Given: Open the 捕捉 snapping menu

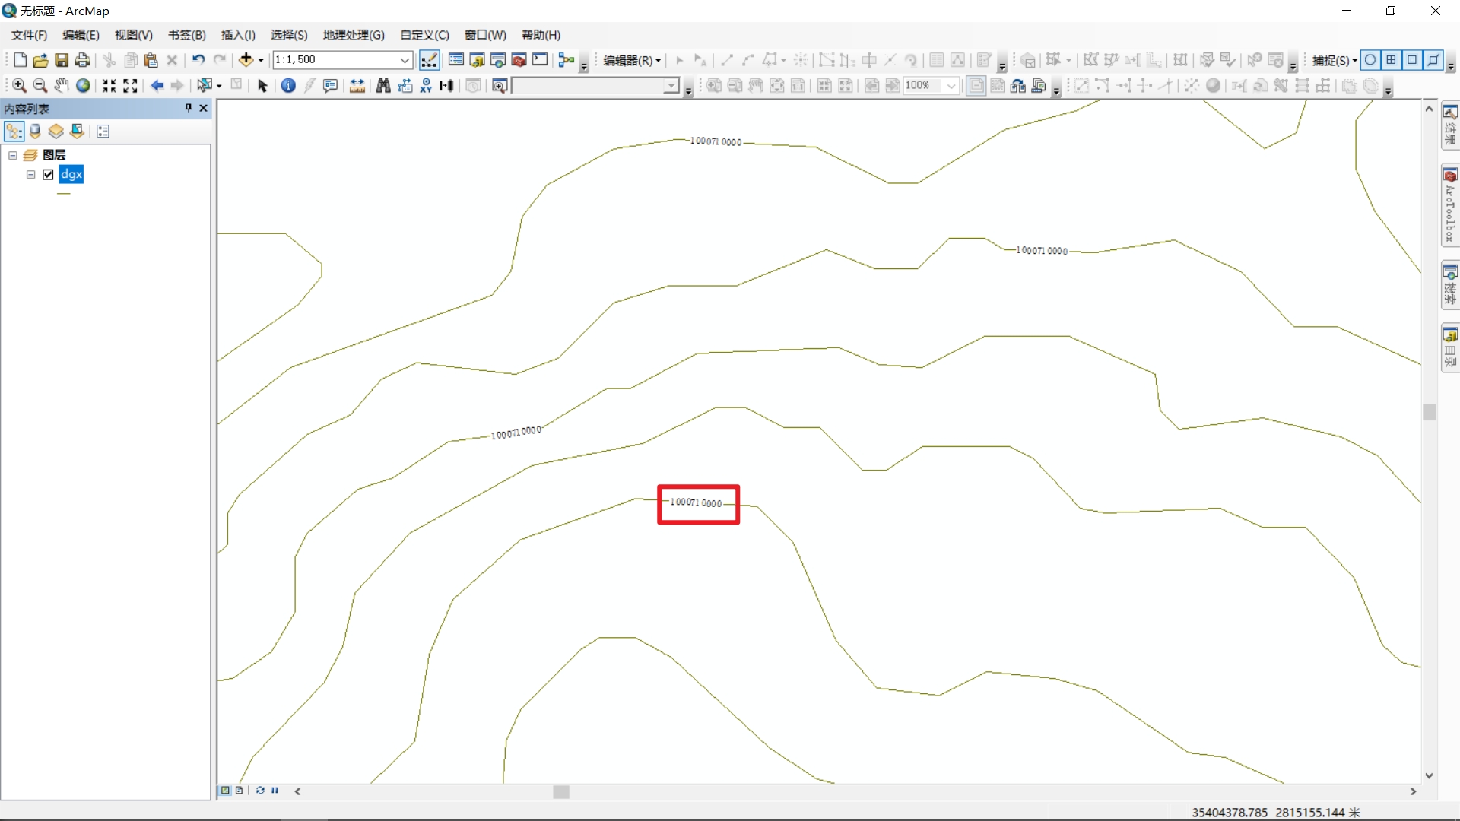Looking at the screenshot, I should click(x=1334, y=60).
